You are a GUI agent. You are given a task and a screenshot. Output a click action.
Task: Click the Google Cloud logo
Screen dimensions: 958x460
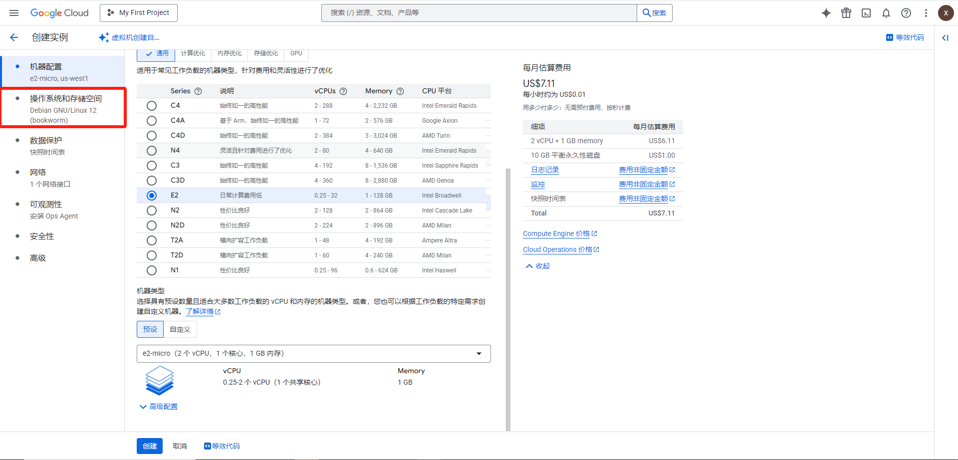pyautogui.click(x=59, y=13)
